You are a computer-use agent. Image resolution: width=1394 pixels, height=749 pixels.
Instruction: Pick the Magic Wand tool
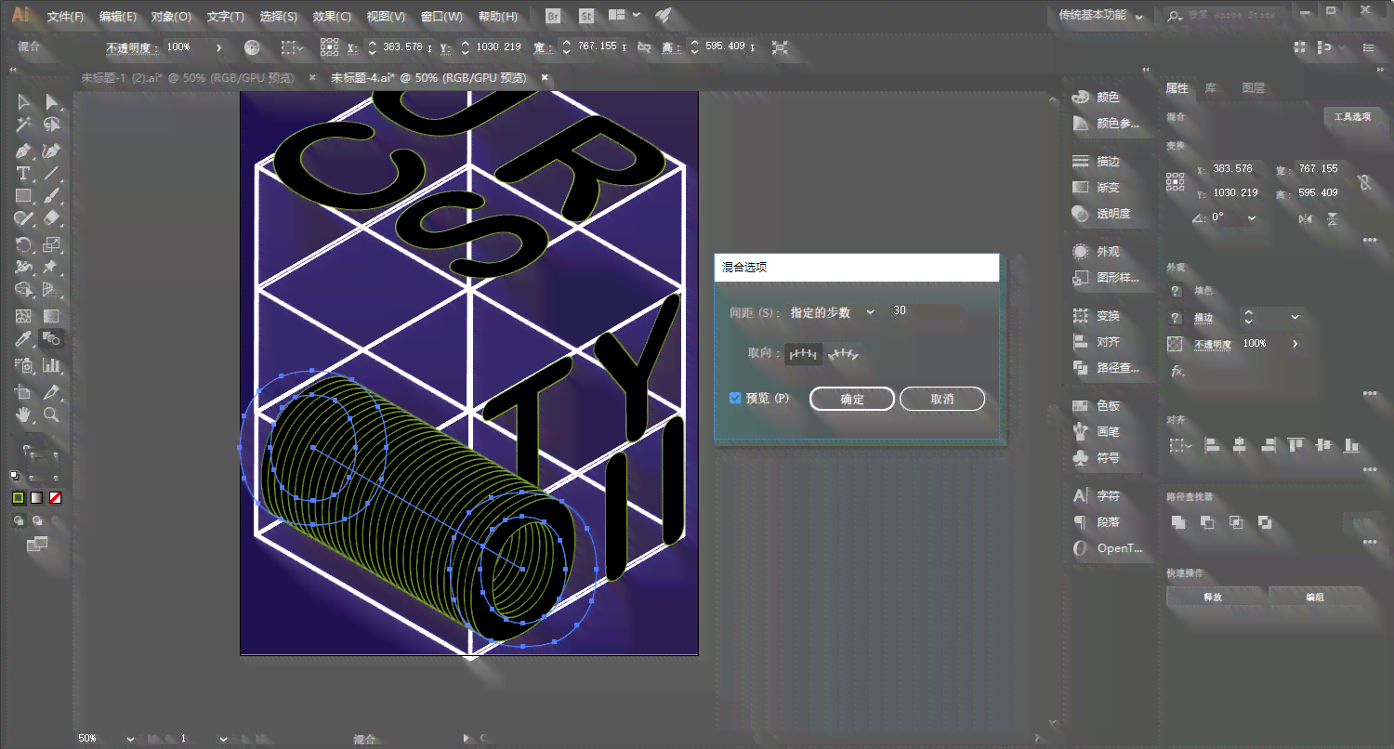[24, 125]
